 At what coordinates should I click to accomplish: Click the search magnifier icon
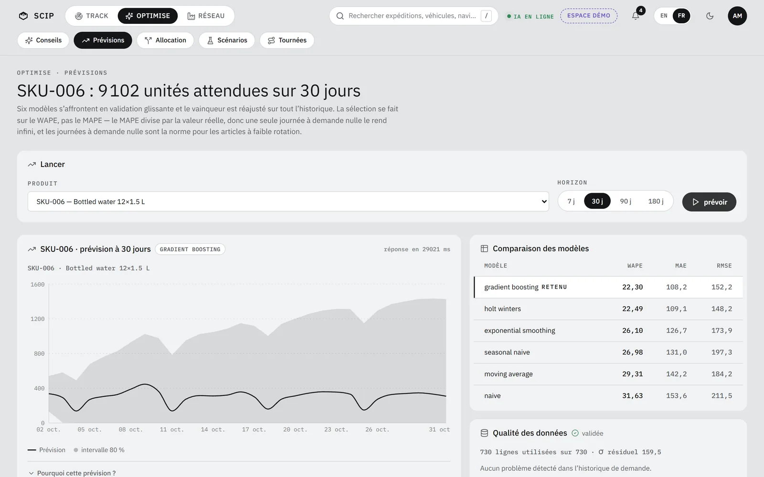tap(340, 16)
